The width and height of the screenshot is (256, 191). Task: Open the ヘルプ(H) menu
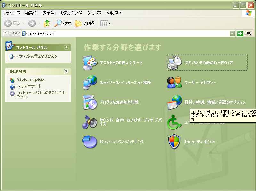[114, 13]
